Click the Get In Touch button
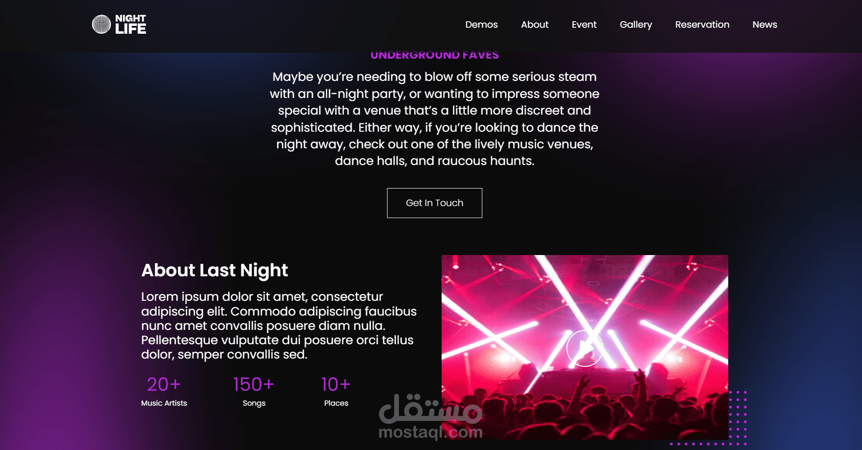Image resolution: width=862 pixels, height=450 pixels. click(434, 203)
